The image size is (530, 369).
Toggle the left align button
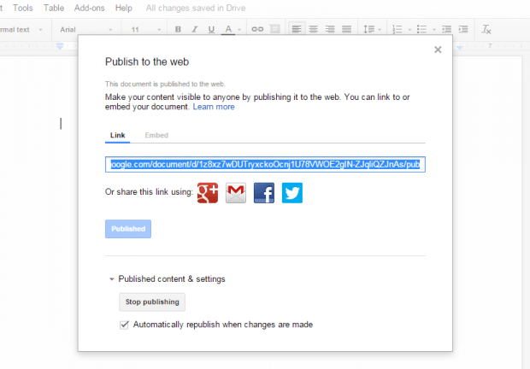click(x=297, y=30)
